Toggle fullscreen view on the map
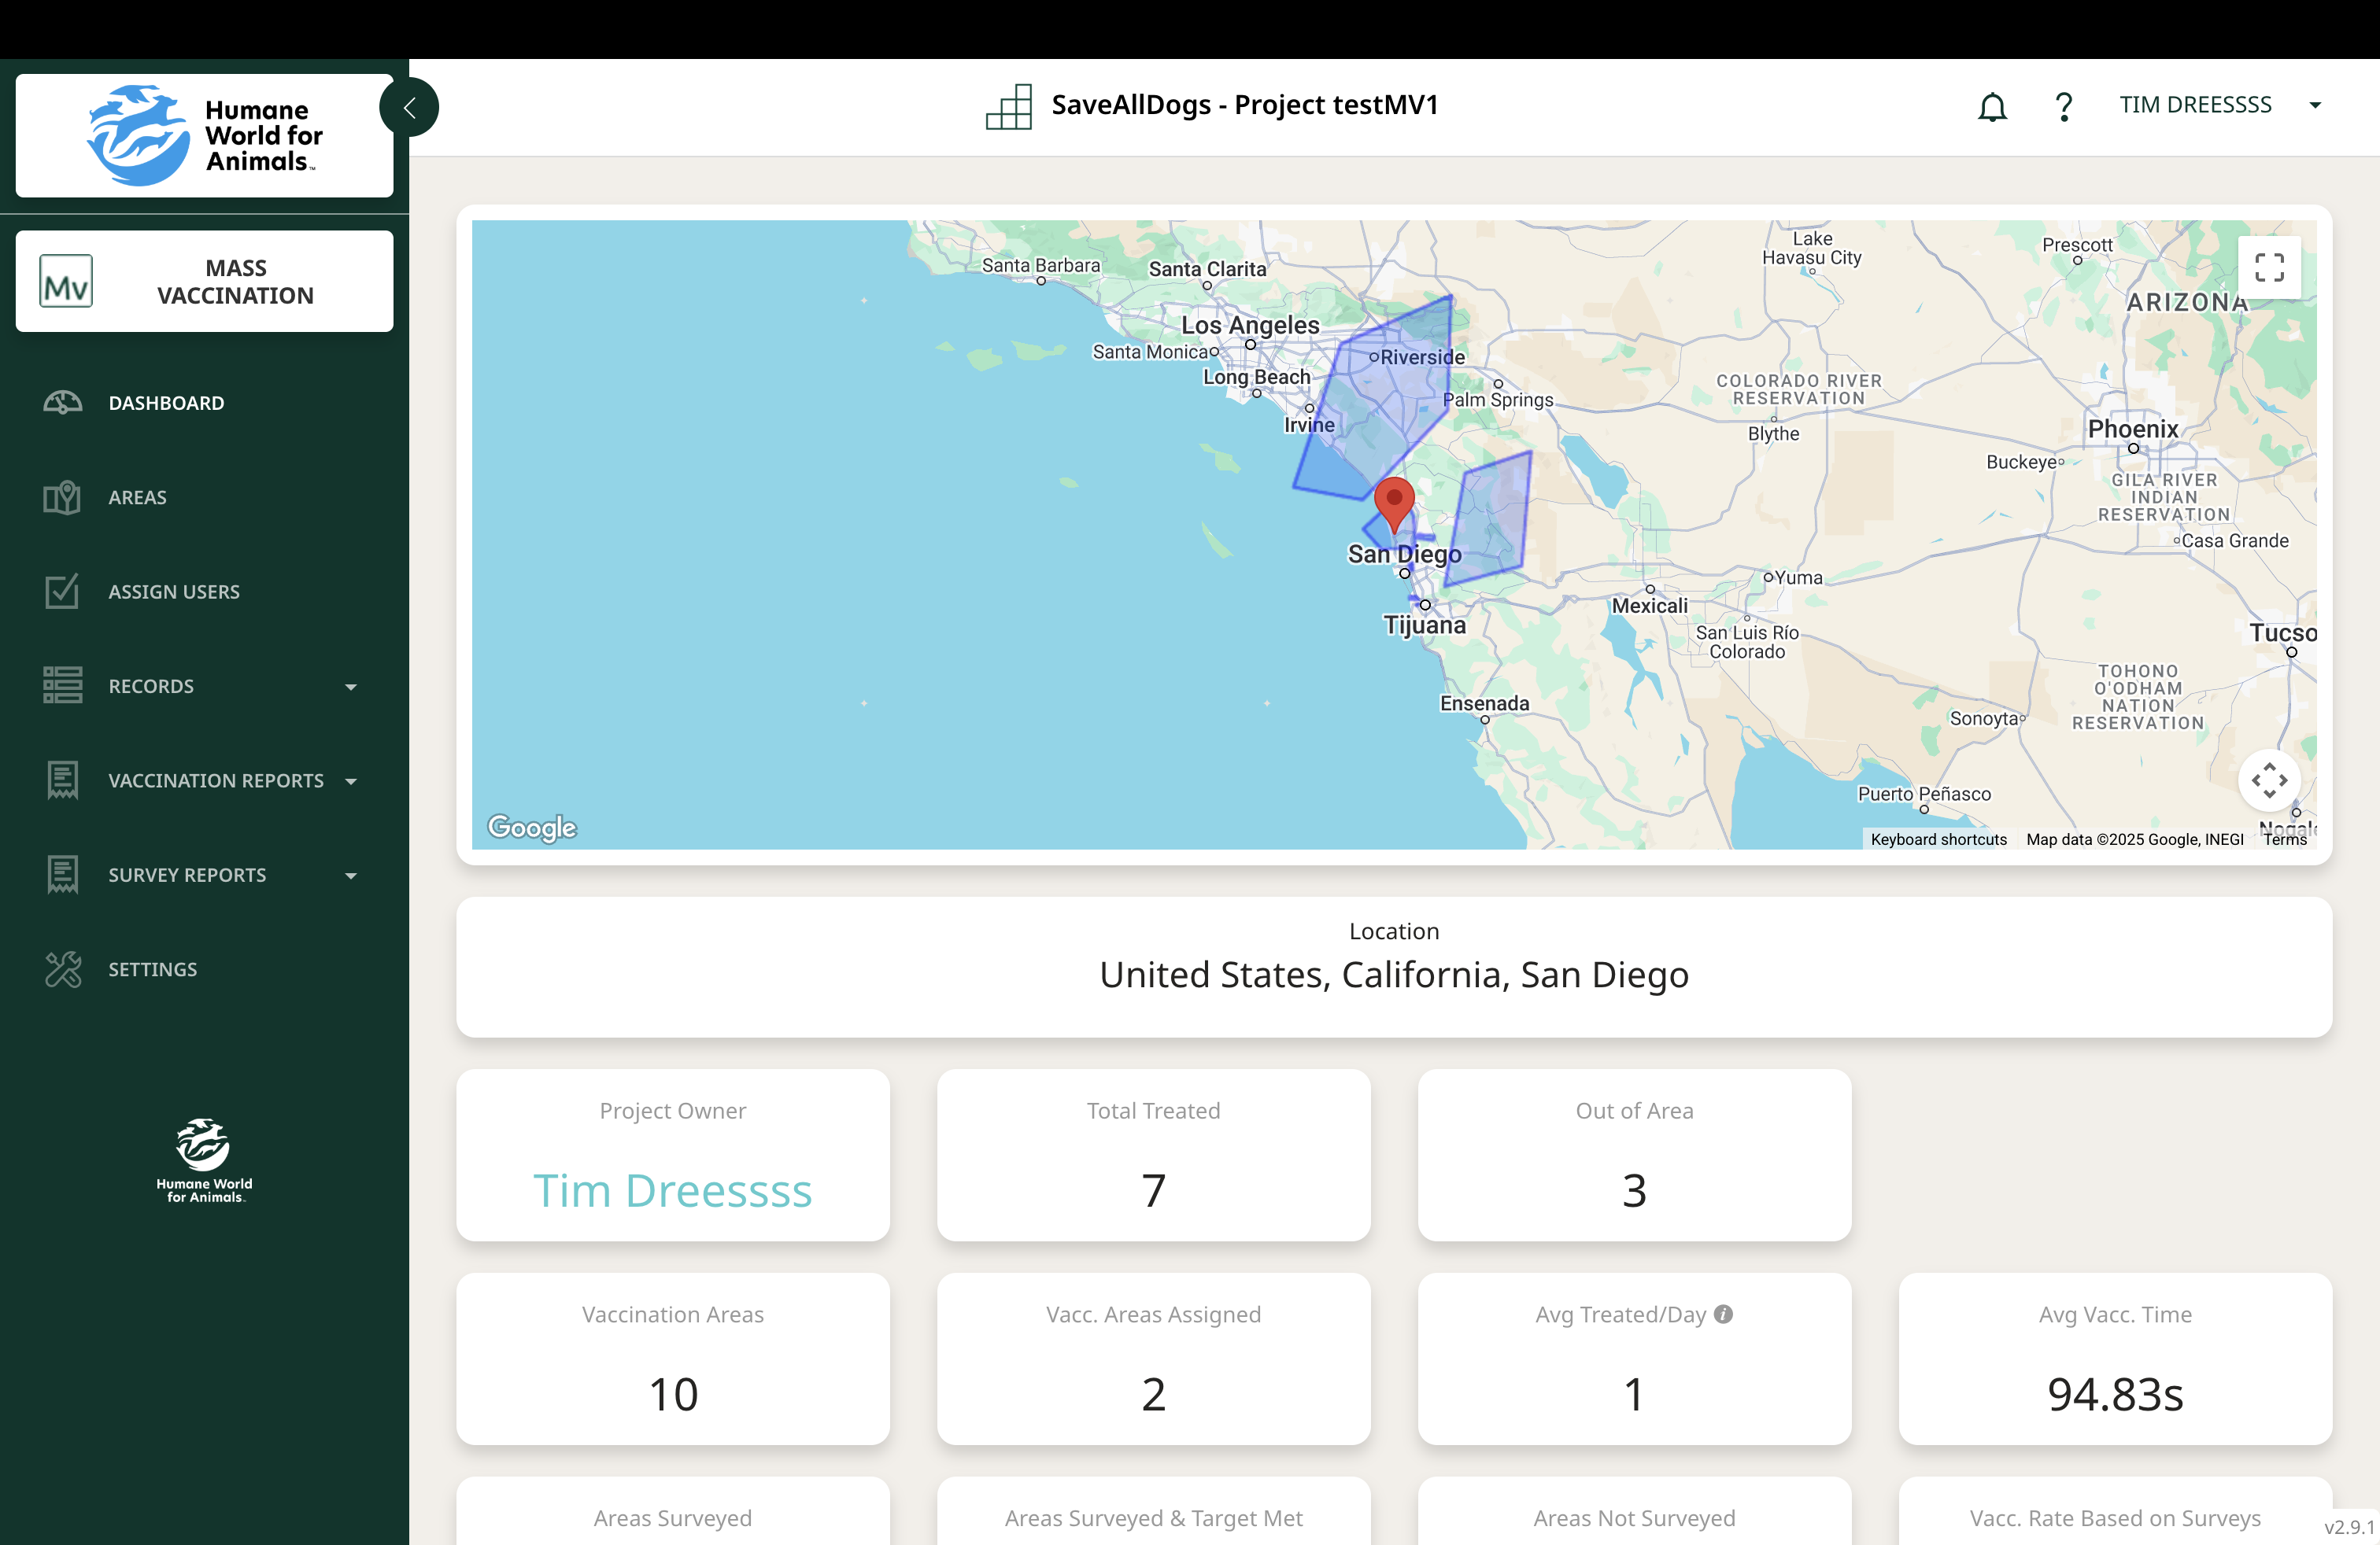 click(2268, 267)
